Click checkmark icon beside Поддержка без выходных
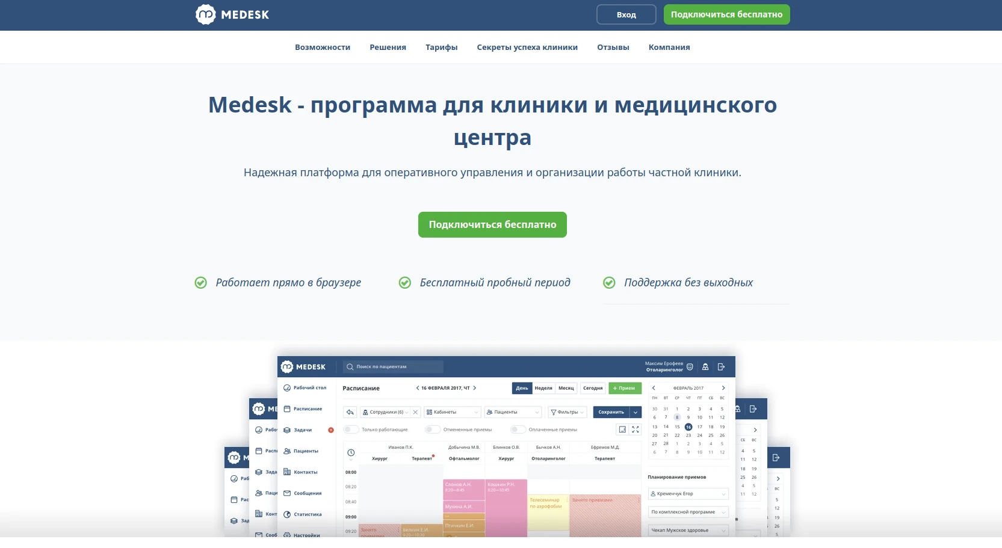This screenshot has height=548, width=1002. [x=609, y=283]
